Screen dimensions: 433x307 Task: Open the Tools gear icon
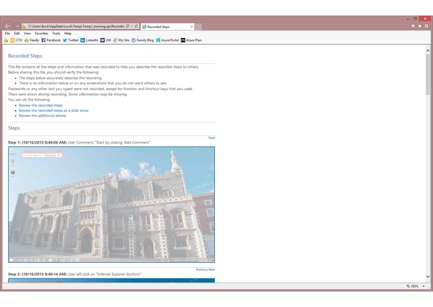tap(426, 26)
